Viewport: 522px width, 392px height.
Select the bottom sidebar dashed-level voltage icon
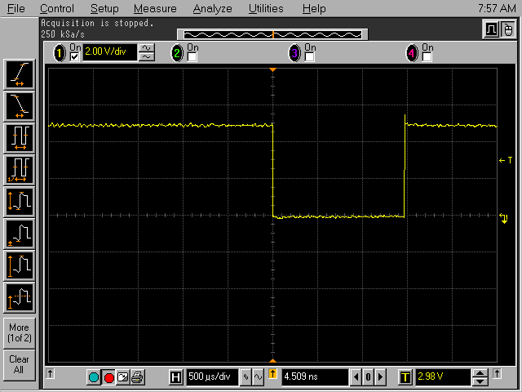[20, 297]
